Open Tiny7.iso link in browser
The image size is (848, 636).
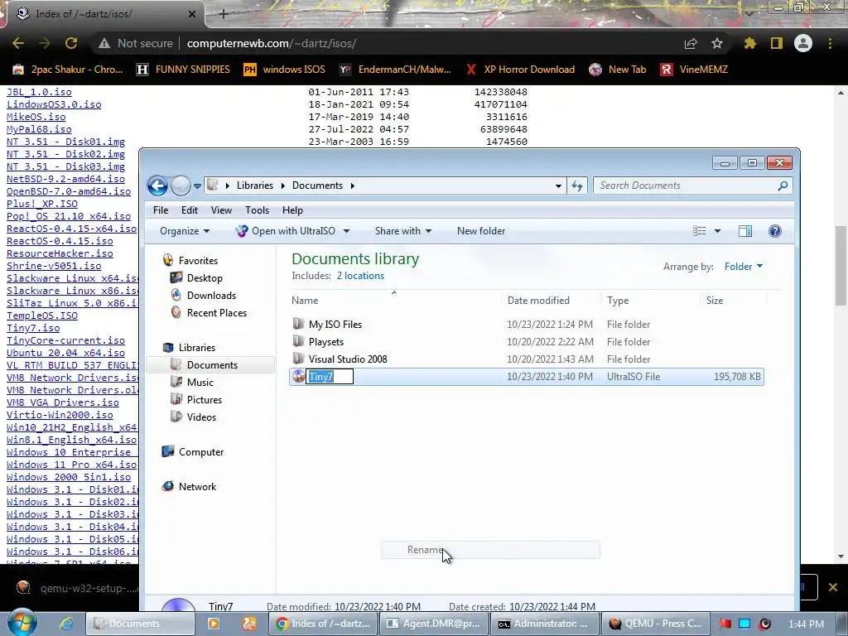tap(33, 328)
